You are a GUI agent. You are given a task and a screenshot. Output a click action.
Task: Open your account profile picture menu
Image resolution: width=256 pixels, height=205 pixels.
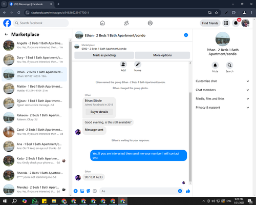(245, 23)
